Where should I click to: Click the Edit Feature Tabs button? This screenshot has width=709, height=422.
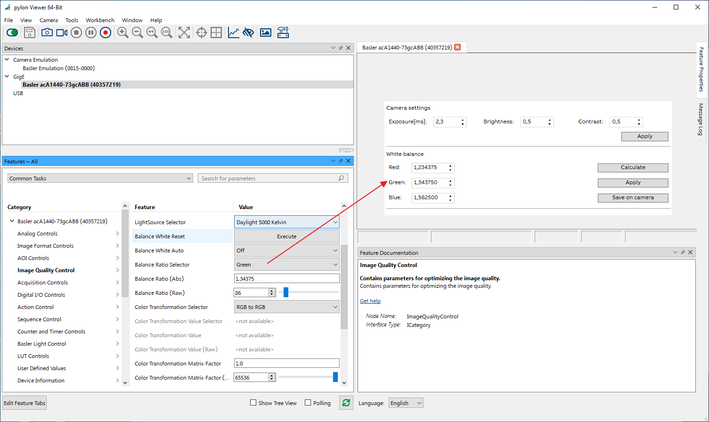click(25, 403)
